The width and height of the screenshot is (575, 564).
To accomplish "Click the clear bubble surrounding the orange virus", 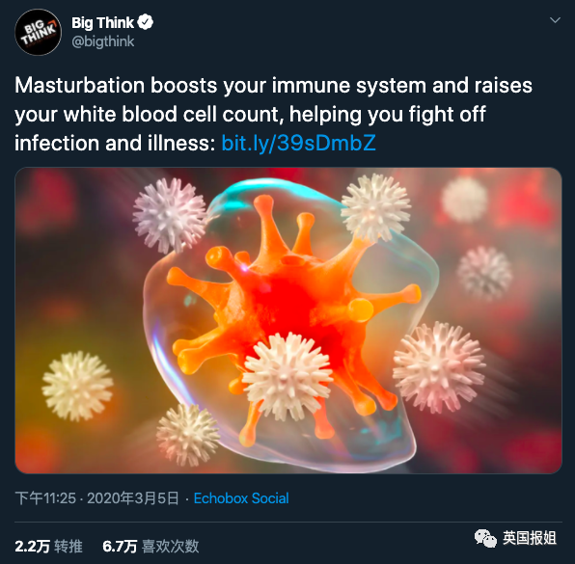I will point(289,323).
